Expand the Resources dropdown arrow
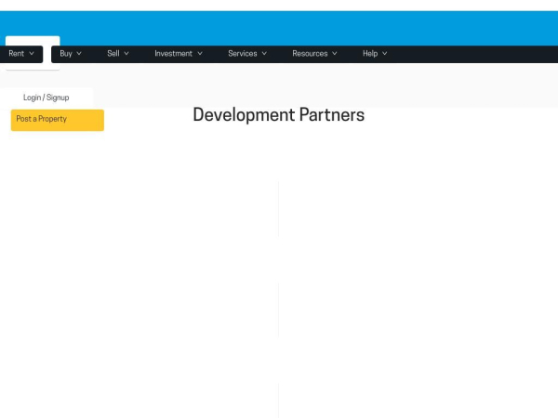The height and width of the screenshot is (418, 558). 335,54
